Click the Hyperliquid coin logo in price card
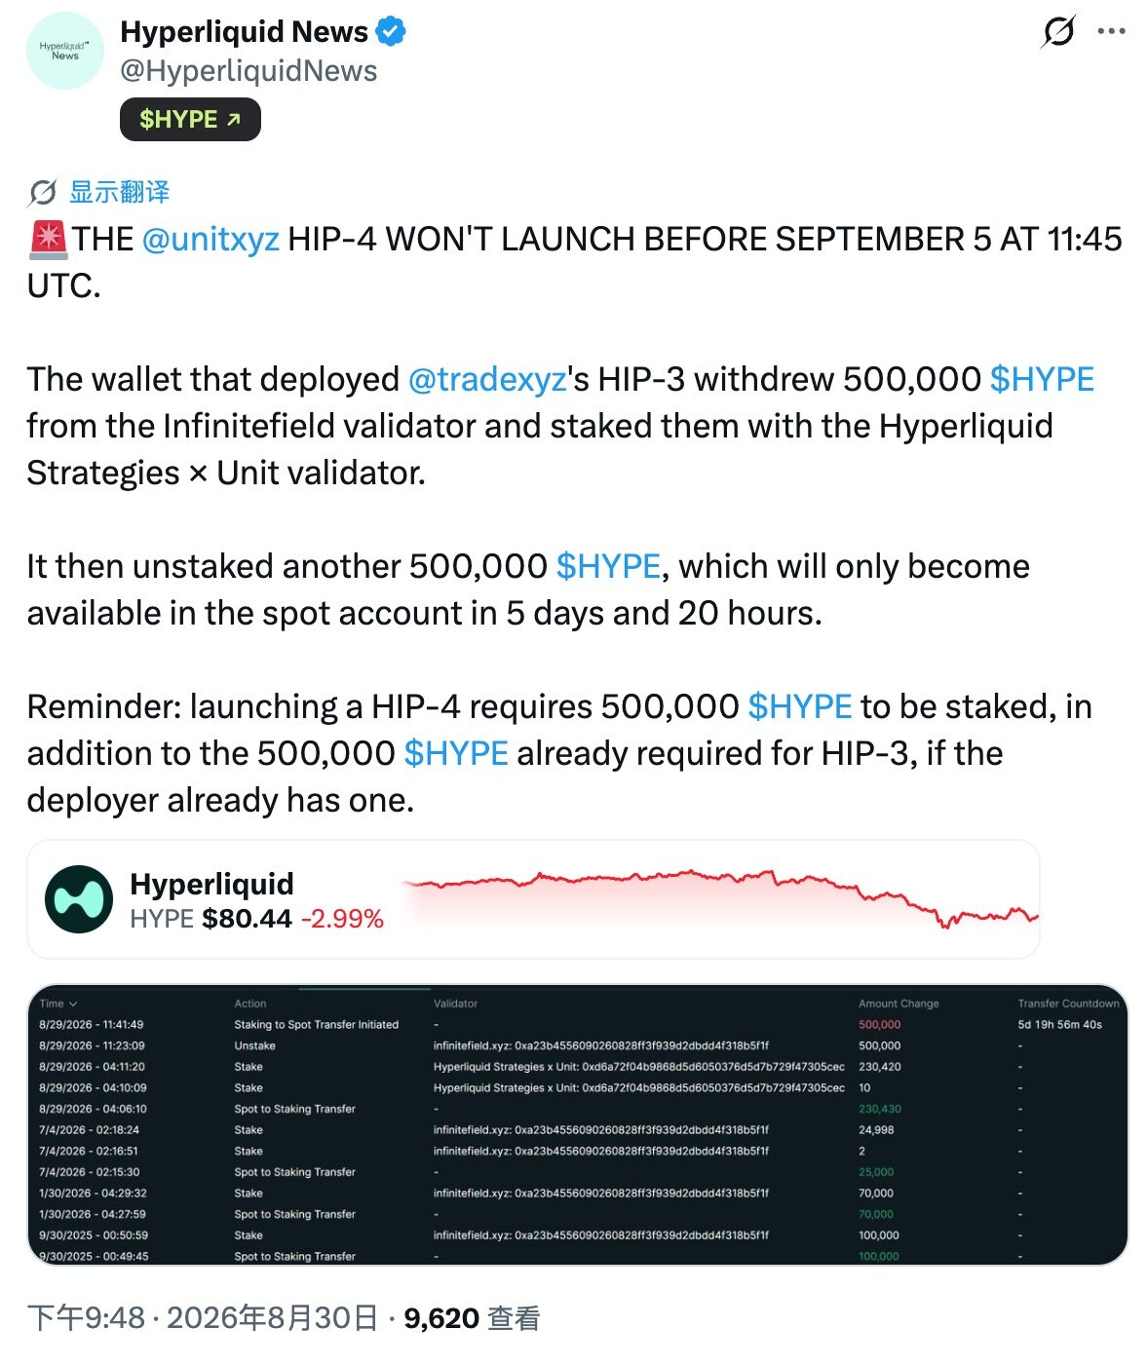 [x=79, y=898]
